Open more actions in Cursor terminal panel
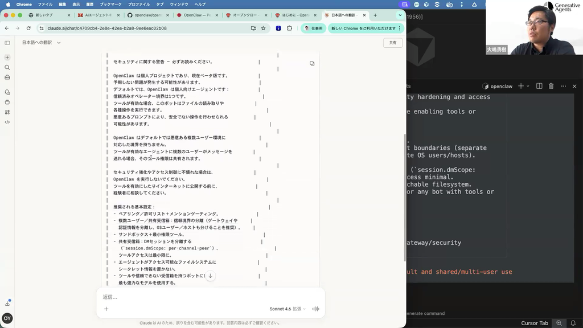 point(563,86)
